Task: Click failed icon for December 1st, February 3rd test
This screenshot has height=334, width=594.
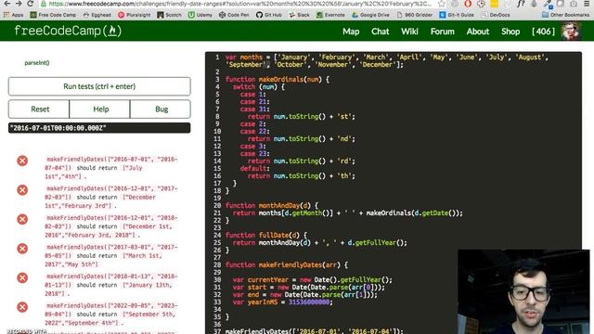Action: click(22, 189)
